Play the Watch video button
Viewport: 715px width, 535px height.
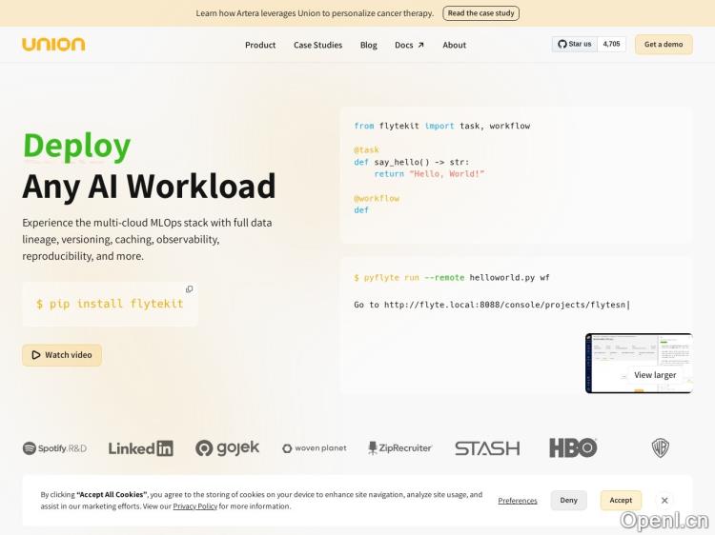click(62, 355)
